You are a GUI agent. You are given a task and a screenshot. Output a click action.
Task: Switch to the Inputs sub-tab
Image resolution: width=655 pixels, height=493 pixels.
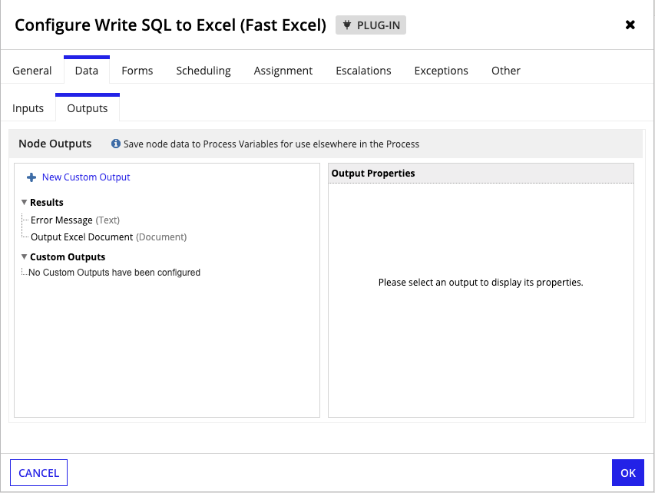pyautogui.click(x=28, y=108)
